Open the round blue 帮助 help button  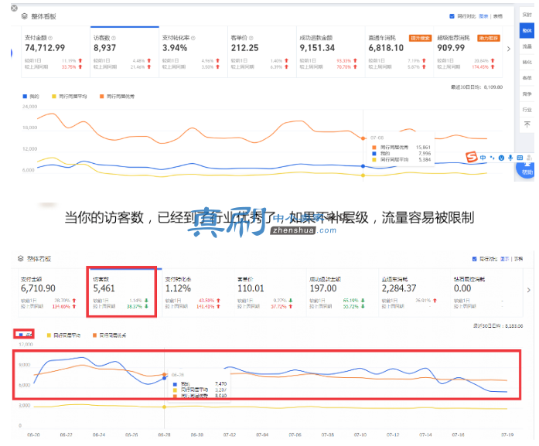click(527, 170)
